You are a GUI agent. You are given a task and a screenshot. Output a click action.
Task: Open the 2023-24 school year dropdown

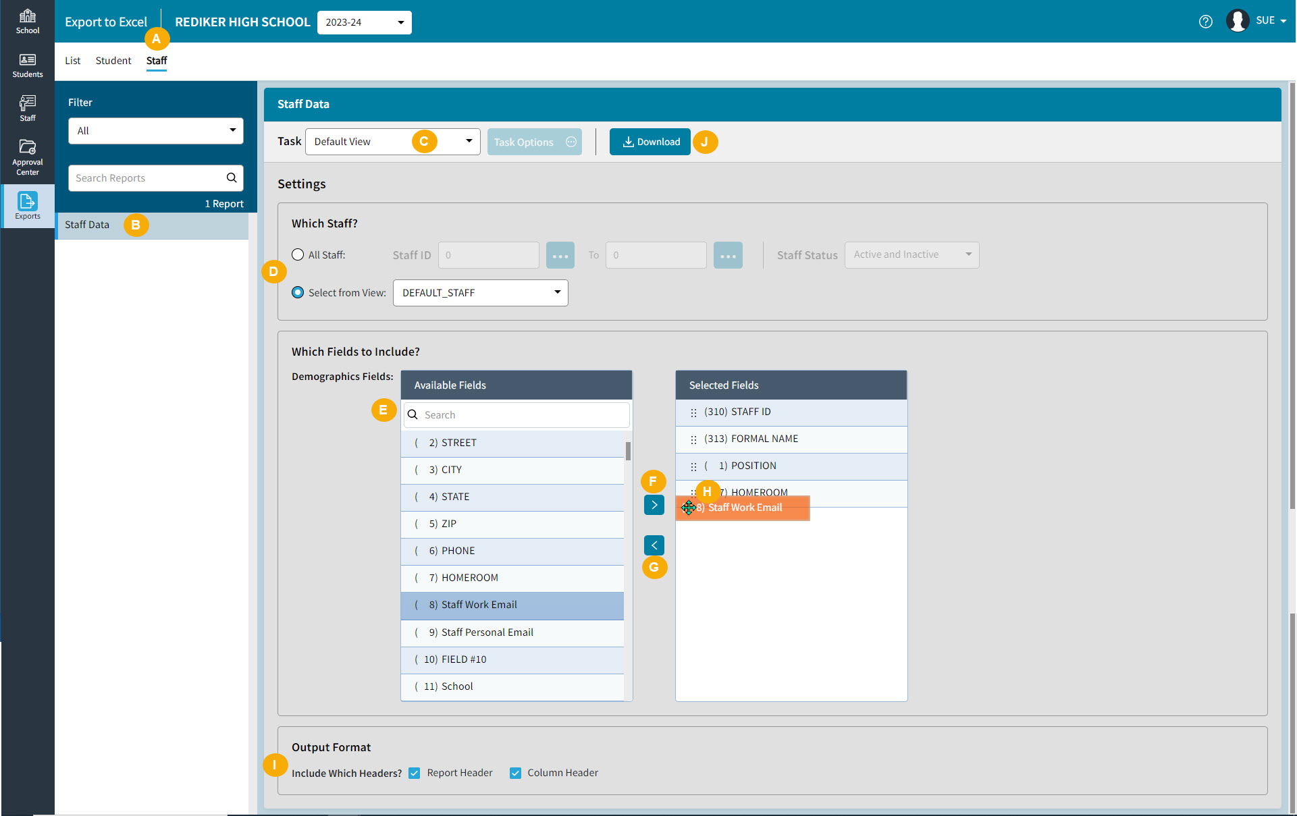point(364,22)
